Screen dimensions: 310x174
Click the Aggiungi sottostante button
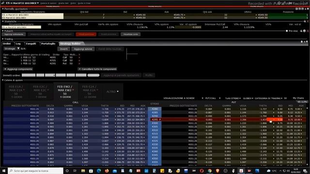(14, 34)
